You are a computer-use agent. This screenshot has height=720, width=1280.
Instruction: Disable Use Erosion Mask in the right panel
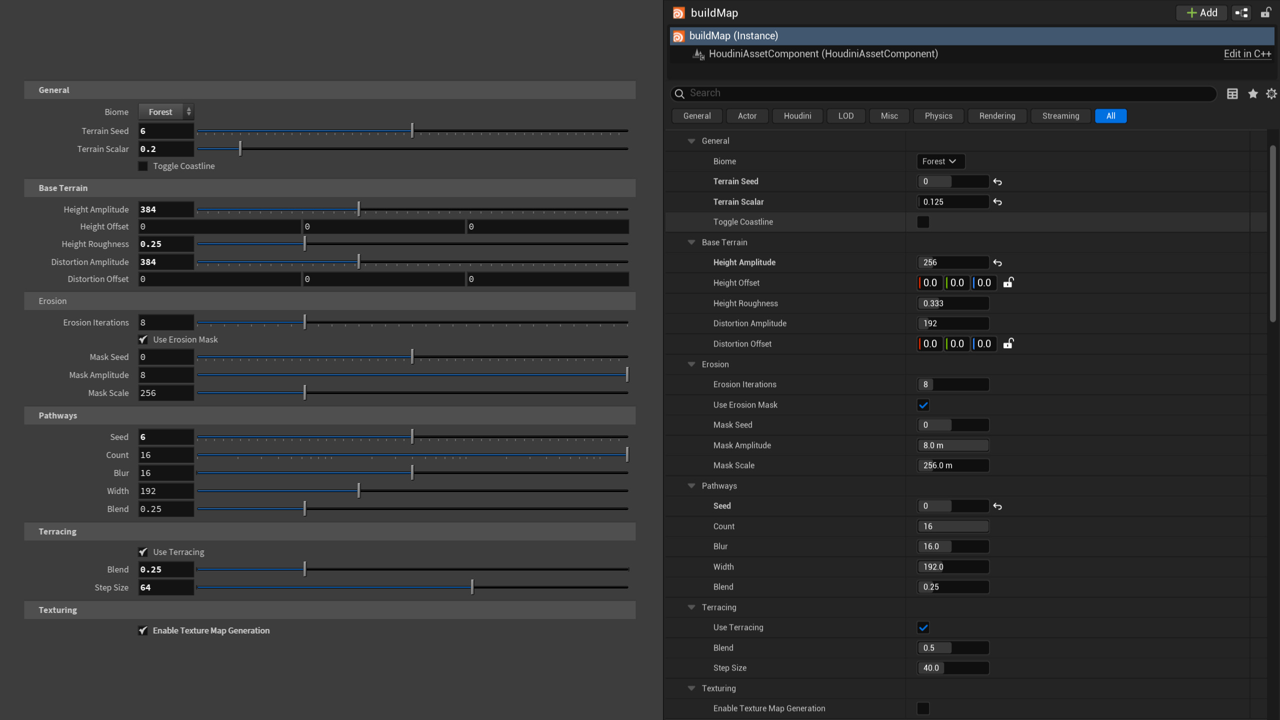923,404
